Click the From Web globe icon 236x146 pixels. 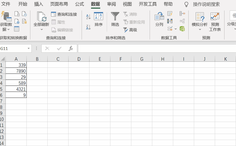pos(17,21)
